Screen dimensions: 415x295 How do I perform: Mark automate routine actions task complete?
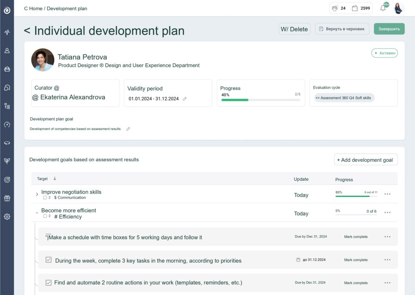(x=356, y=283)
